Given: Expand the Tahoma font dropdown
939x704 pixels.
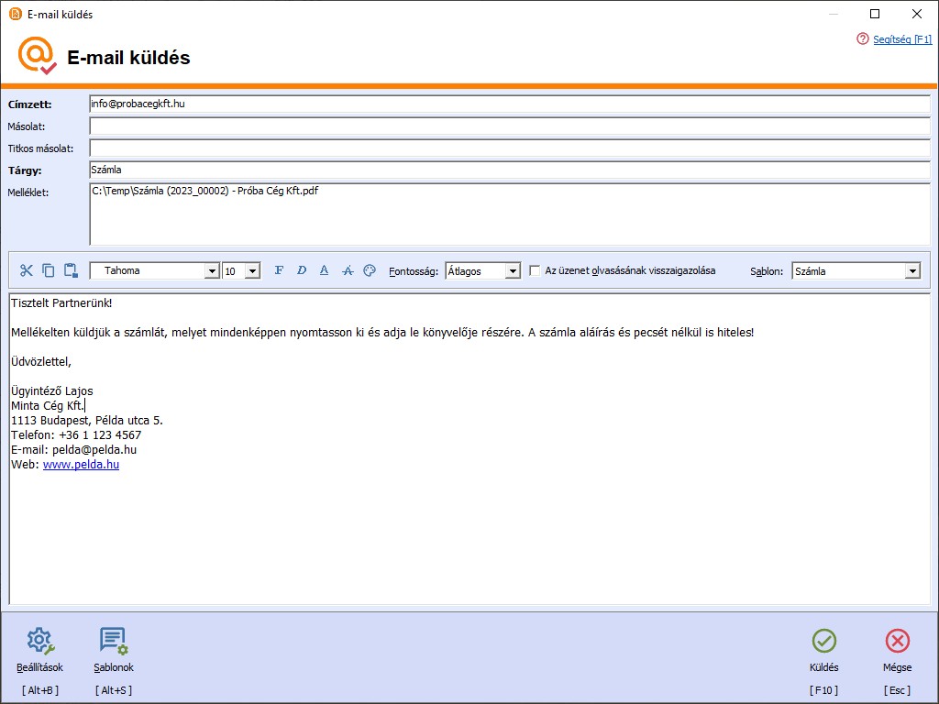Looking at the screenshot, I should tap(212, 271).
